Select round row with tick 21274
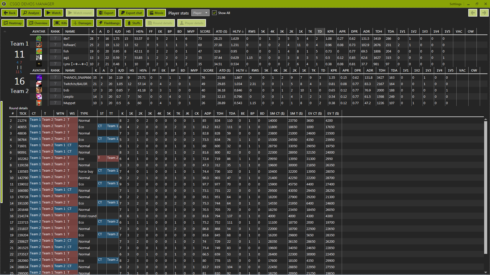490x275 pixels. coord(246,120)
